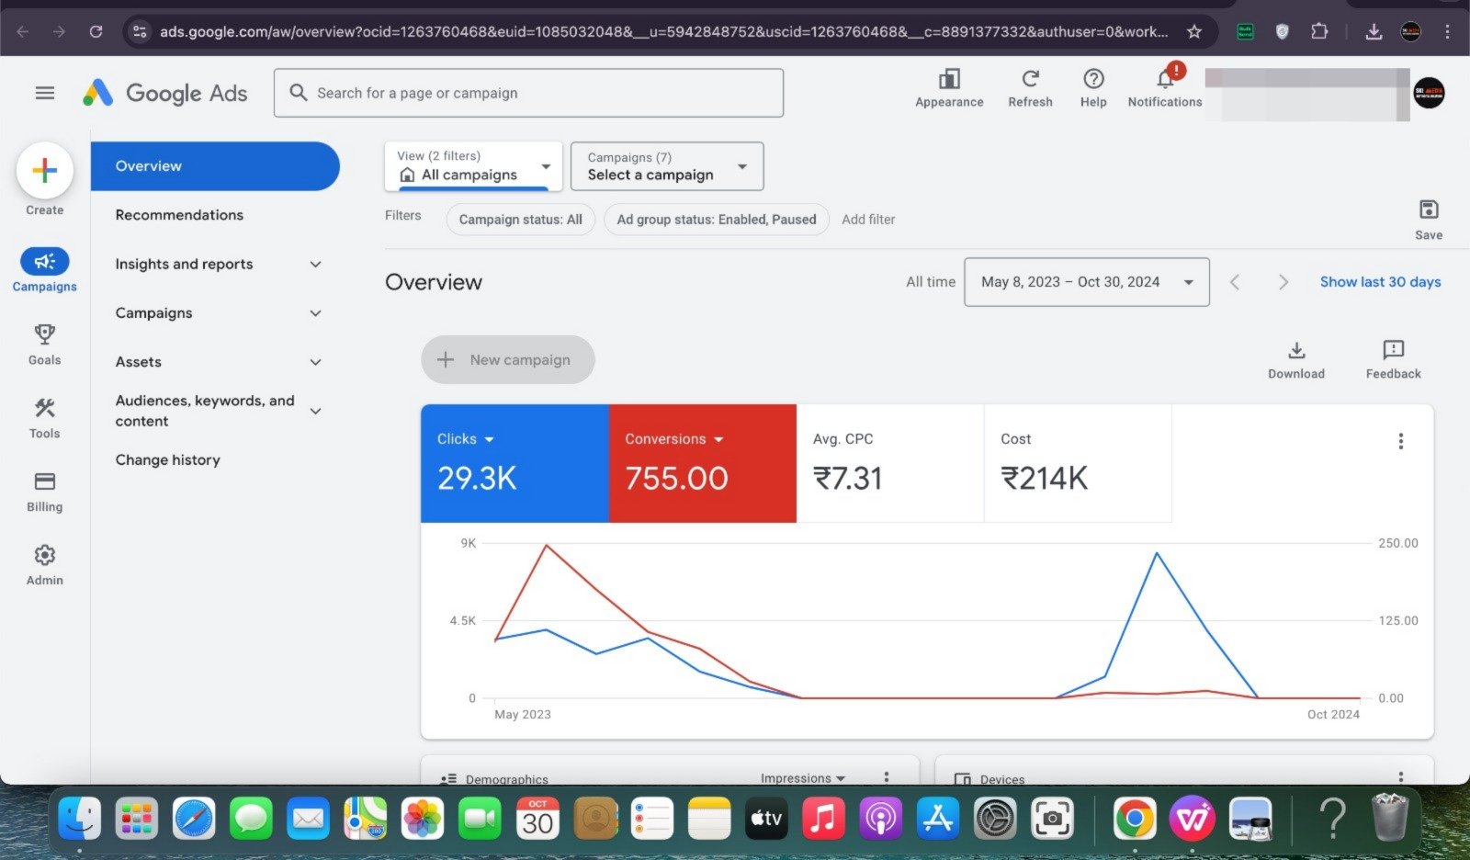Select the red Conversions metric tile
1470x860 pixels.
(x=702, y=463)
